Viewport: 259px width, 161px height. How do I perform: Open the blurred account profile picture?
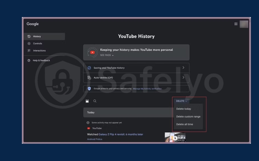[x=244, y=24]
